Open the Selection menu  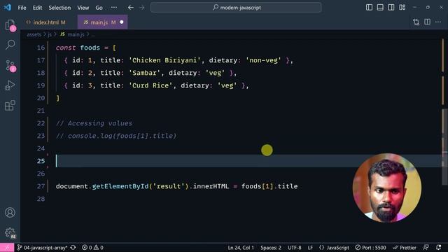coord(59,8)
